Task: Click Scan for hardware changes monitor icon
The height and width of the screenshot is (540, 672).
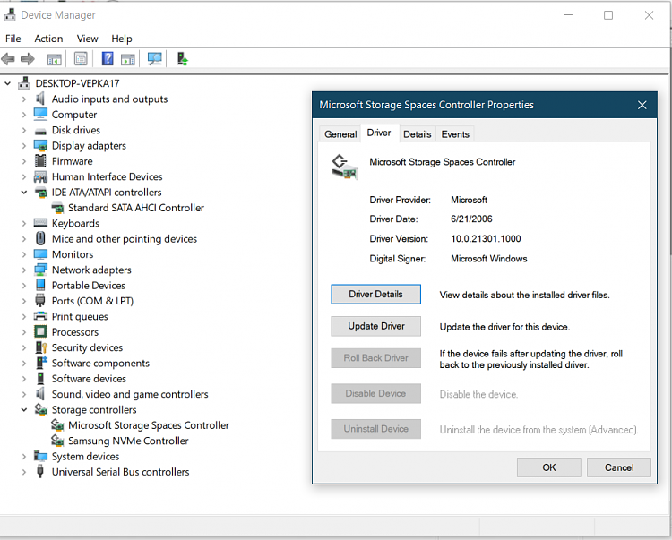Action: coord(154,59)
